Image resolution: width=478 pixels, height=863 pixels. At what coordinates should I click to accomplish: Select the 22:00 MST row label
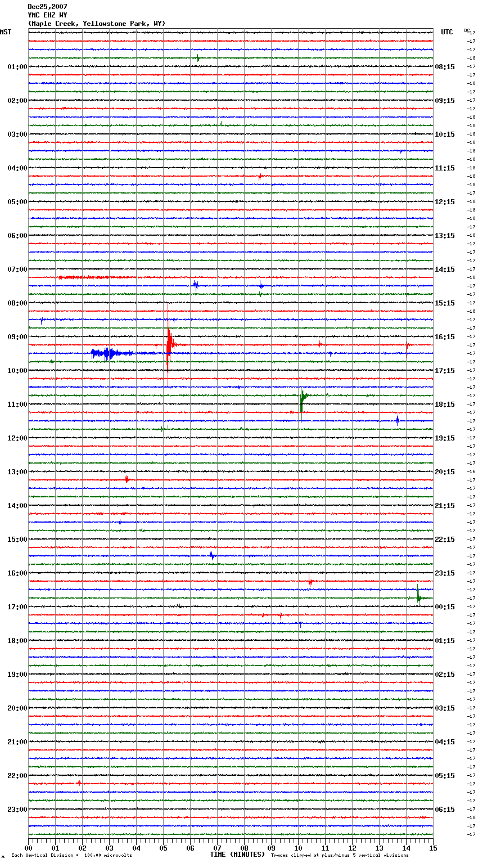click(x=17, y=776)
